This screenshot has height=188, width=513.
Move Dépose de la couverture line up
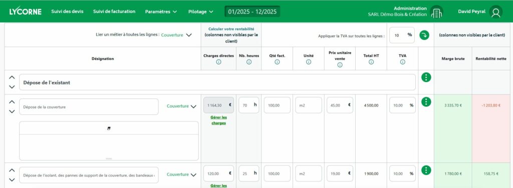point(12,102)
